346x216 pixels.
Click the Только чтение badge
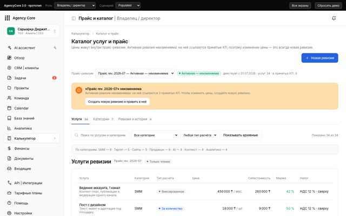158,161
